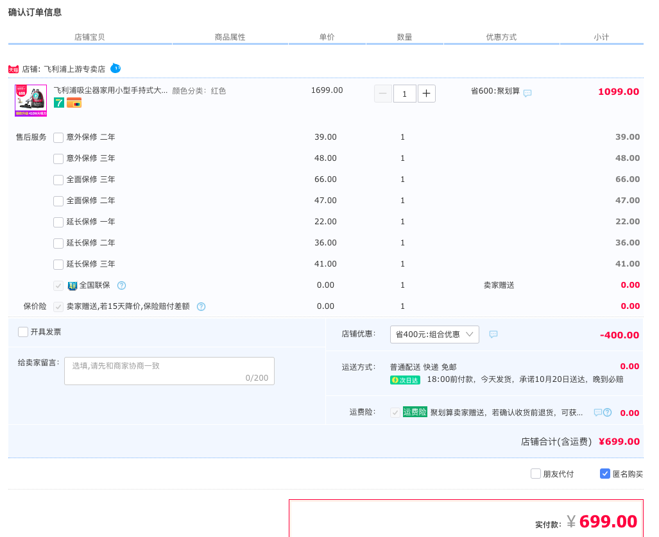This screenshot has width=659, height=537.
Task: Check 延长保修 一年 warranty option
Action: 58,222
